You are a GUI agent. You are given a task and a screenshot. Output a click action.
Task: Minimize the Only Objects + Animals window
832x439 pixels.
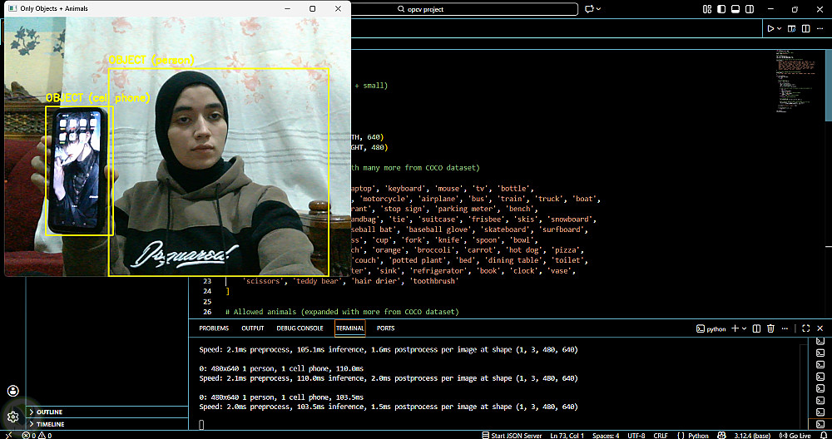click(x=288, y=9)
